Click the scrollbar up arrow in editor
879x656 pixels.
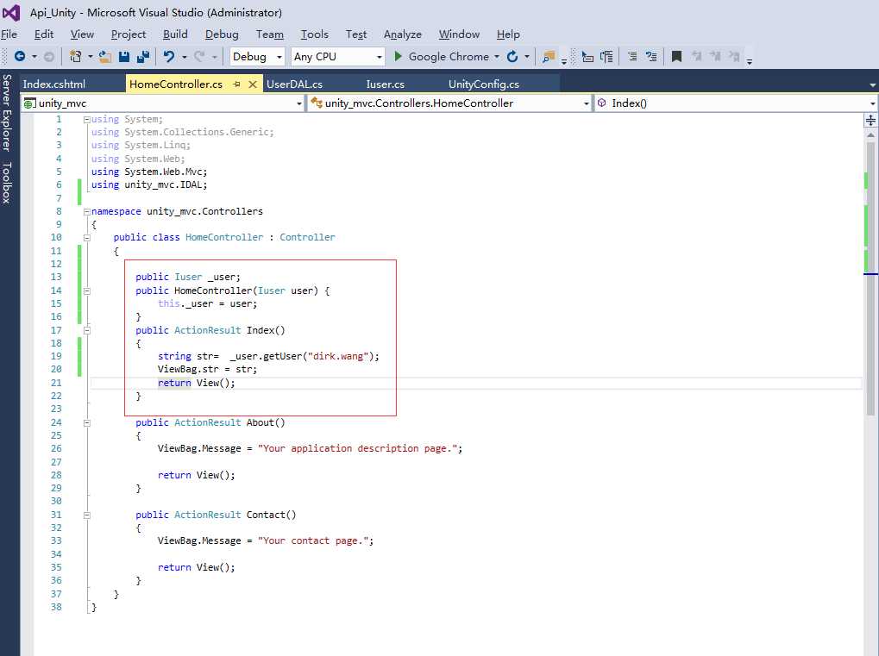(870, 135)
